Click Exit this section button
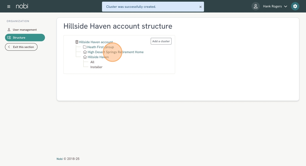The image size is (306, 166). click(21, 47)
